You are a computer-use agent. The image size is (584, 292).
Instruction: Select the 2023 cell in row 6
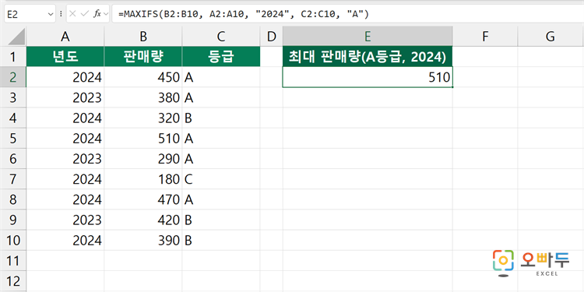point(65,159)
